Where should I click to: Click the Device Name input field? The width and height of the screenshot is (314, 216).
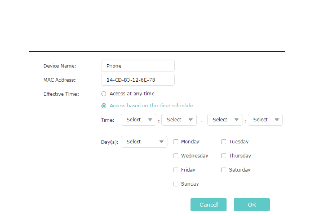pyautogui.click(x=138, y=66)
